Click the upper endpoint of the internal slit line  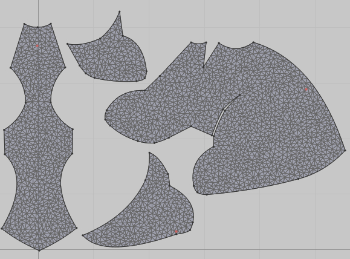240,95
